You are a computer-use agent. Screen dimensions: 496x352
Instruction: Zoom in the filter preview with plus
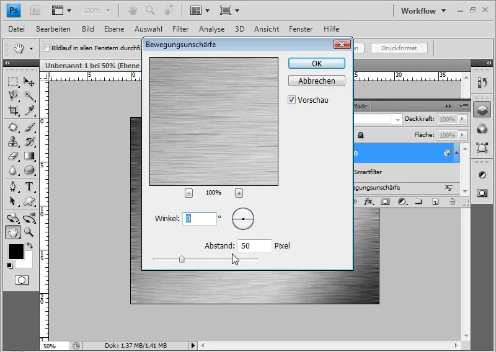(239, 193)
